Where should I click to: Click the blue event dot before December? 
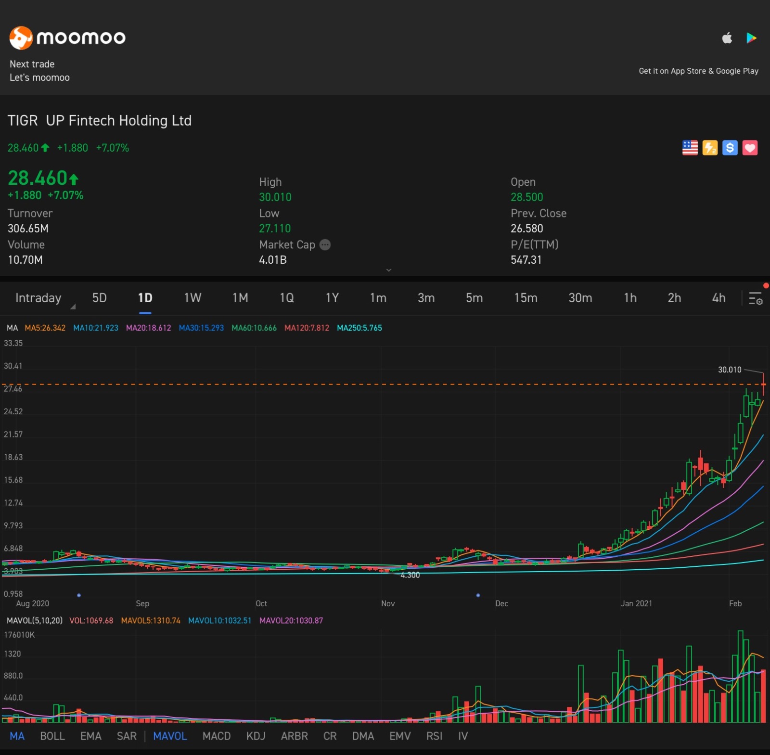tap(478, 595)
